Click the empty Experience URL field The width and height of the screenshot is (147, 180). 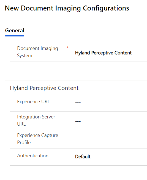click(110, 102)
